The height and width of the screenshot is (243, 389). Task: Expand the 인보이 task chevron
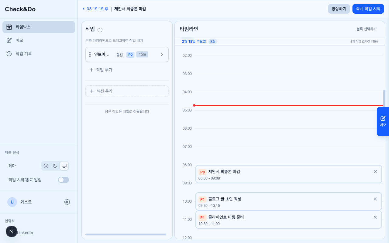point(162,54)
